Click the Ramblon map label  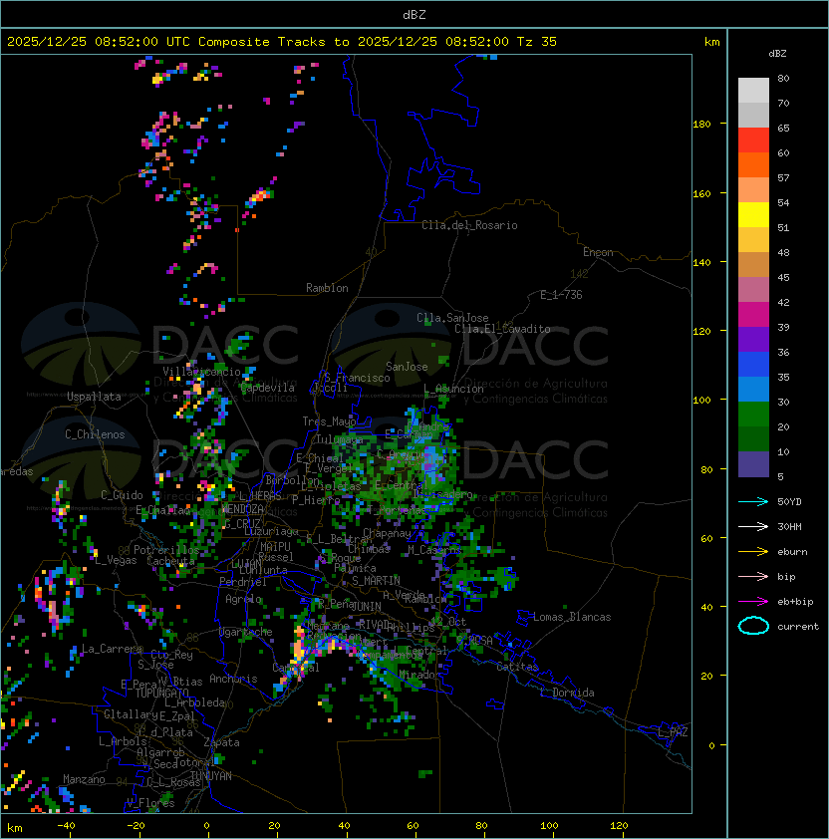[327, 288]
